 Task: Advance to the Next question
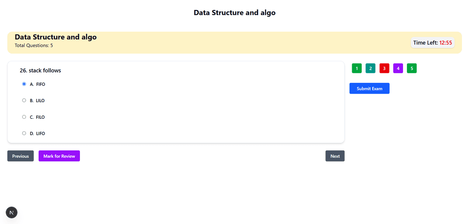[x=335, y=156]
